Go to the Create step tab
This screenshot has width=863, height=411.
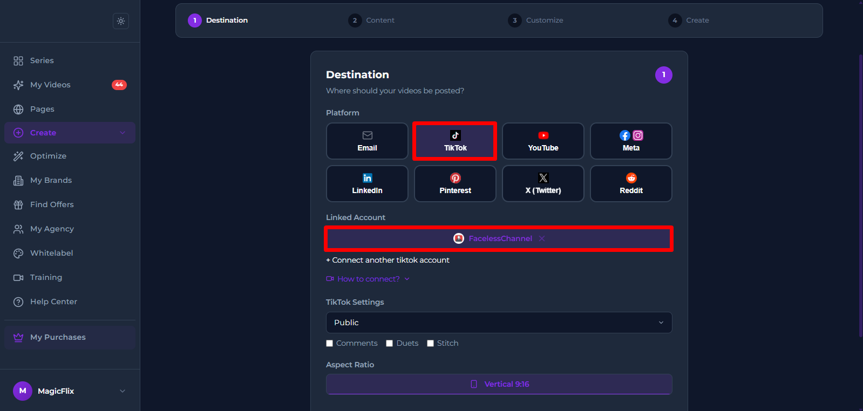pos(689,20)
